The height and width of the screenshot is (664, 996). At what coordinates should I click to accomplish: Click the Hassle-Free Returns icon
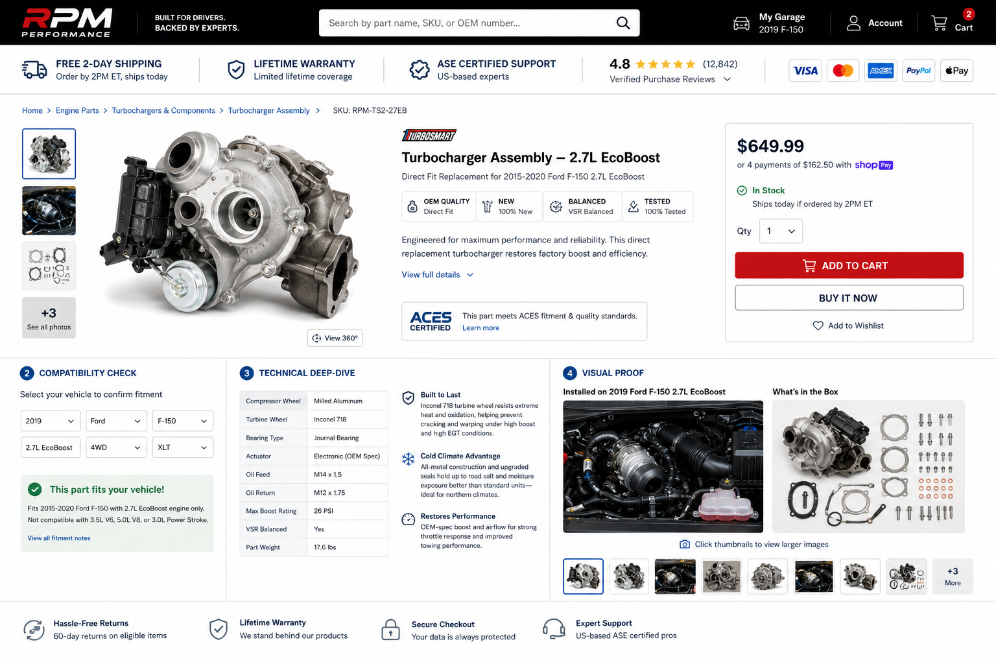tap(34, 629)
